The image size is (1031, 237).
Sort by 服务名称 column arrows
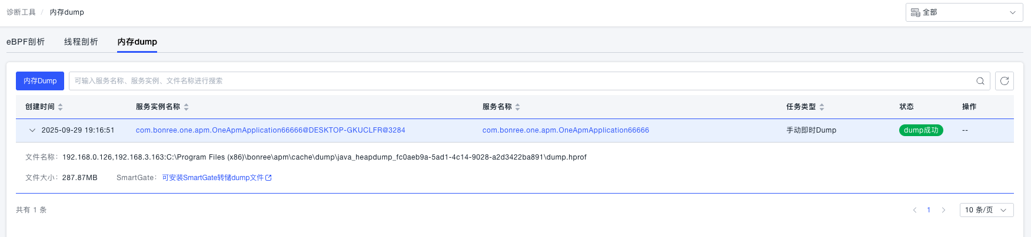coord(518,107)
